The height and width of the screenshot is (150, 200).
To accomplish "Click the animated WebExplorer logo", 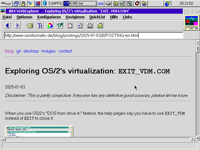I will tap(192, 22).
